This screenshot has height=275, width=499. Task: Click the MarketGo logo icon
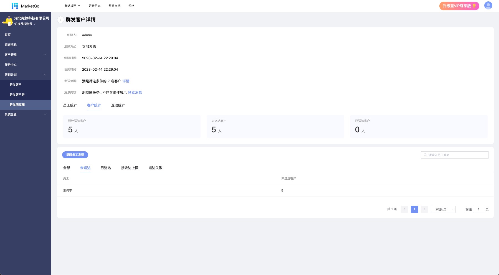point(15,6)
